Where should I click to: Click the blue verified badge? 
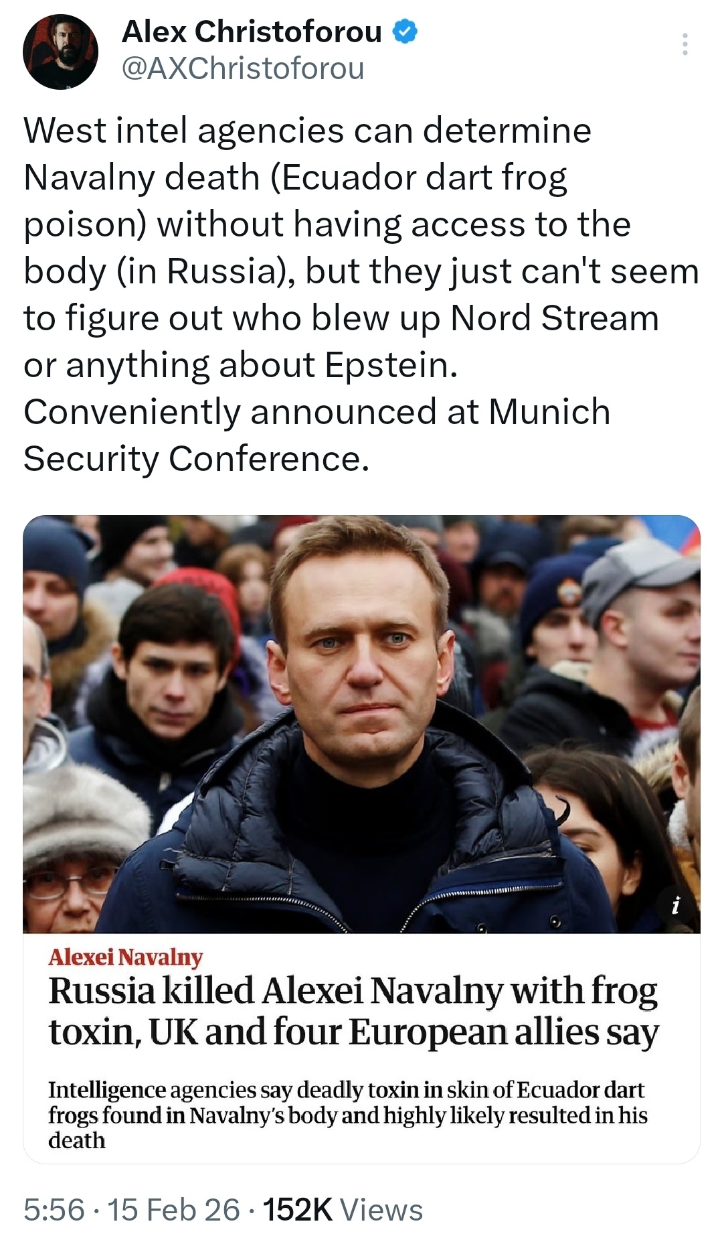click(x=405, y=31)
